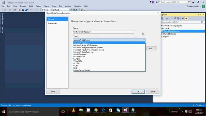
Task: Click Solution Explorer Properties wrench icon
Action: (x=183, y=18)
